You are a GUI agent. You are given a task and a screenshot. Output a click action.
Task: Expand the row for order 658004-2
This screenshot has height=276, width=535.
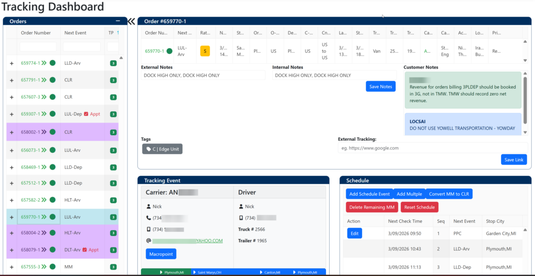(x=11, y=233)
